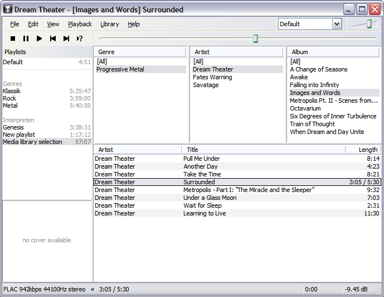Select the Metal playlist
The width and height of the screenshot is (384, 297).
47,106
